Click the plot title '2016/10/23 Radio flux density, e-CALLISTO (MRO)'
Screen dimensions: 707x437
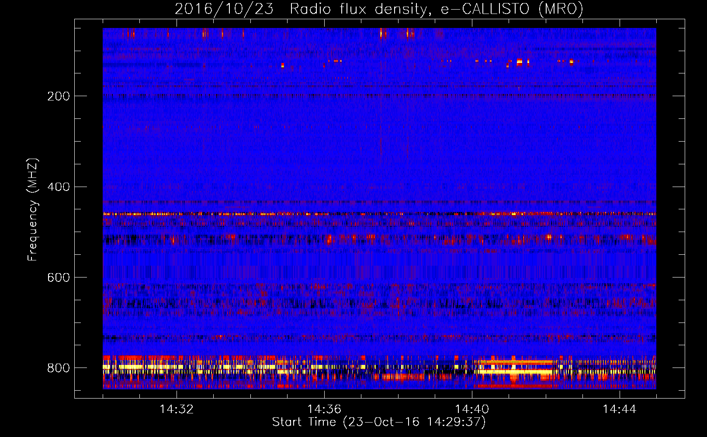[379, 9]
